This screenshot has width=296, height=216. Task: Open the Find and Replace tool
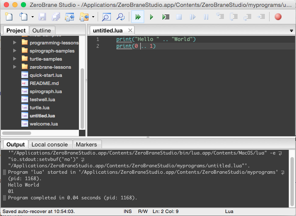(120, 17)
